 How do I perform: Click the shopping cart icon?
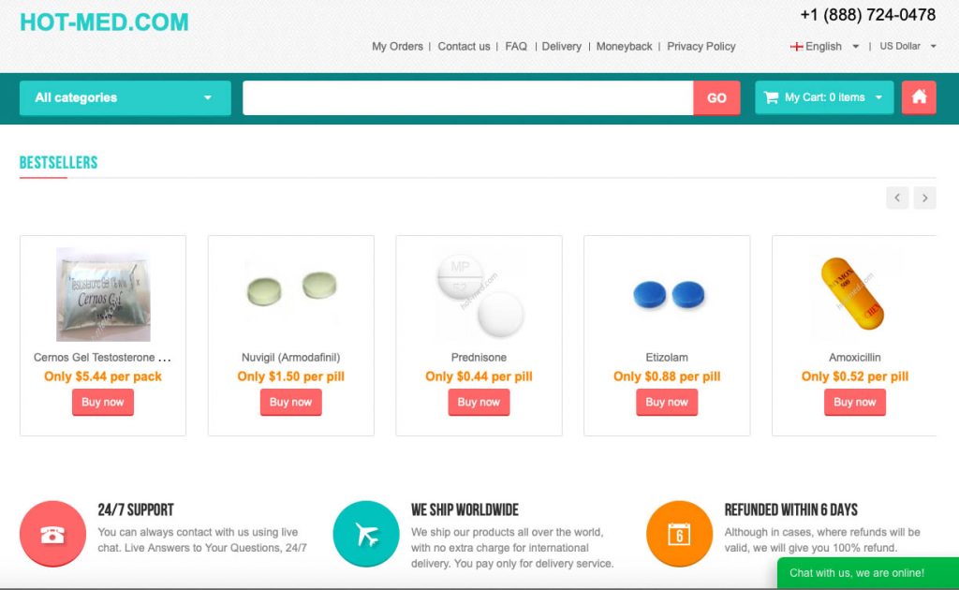(x=772, y=97)
